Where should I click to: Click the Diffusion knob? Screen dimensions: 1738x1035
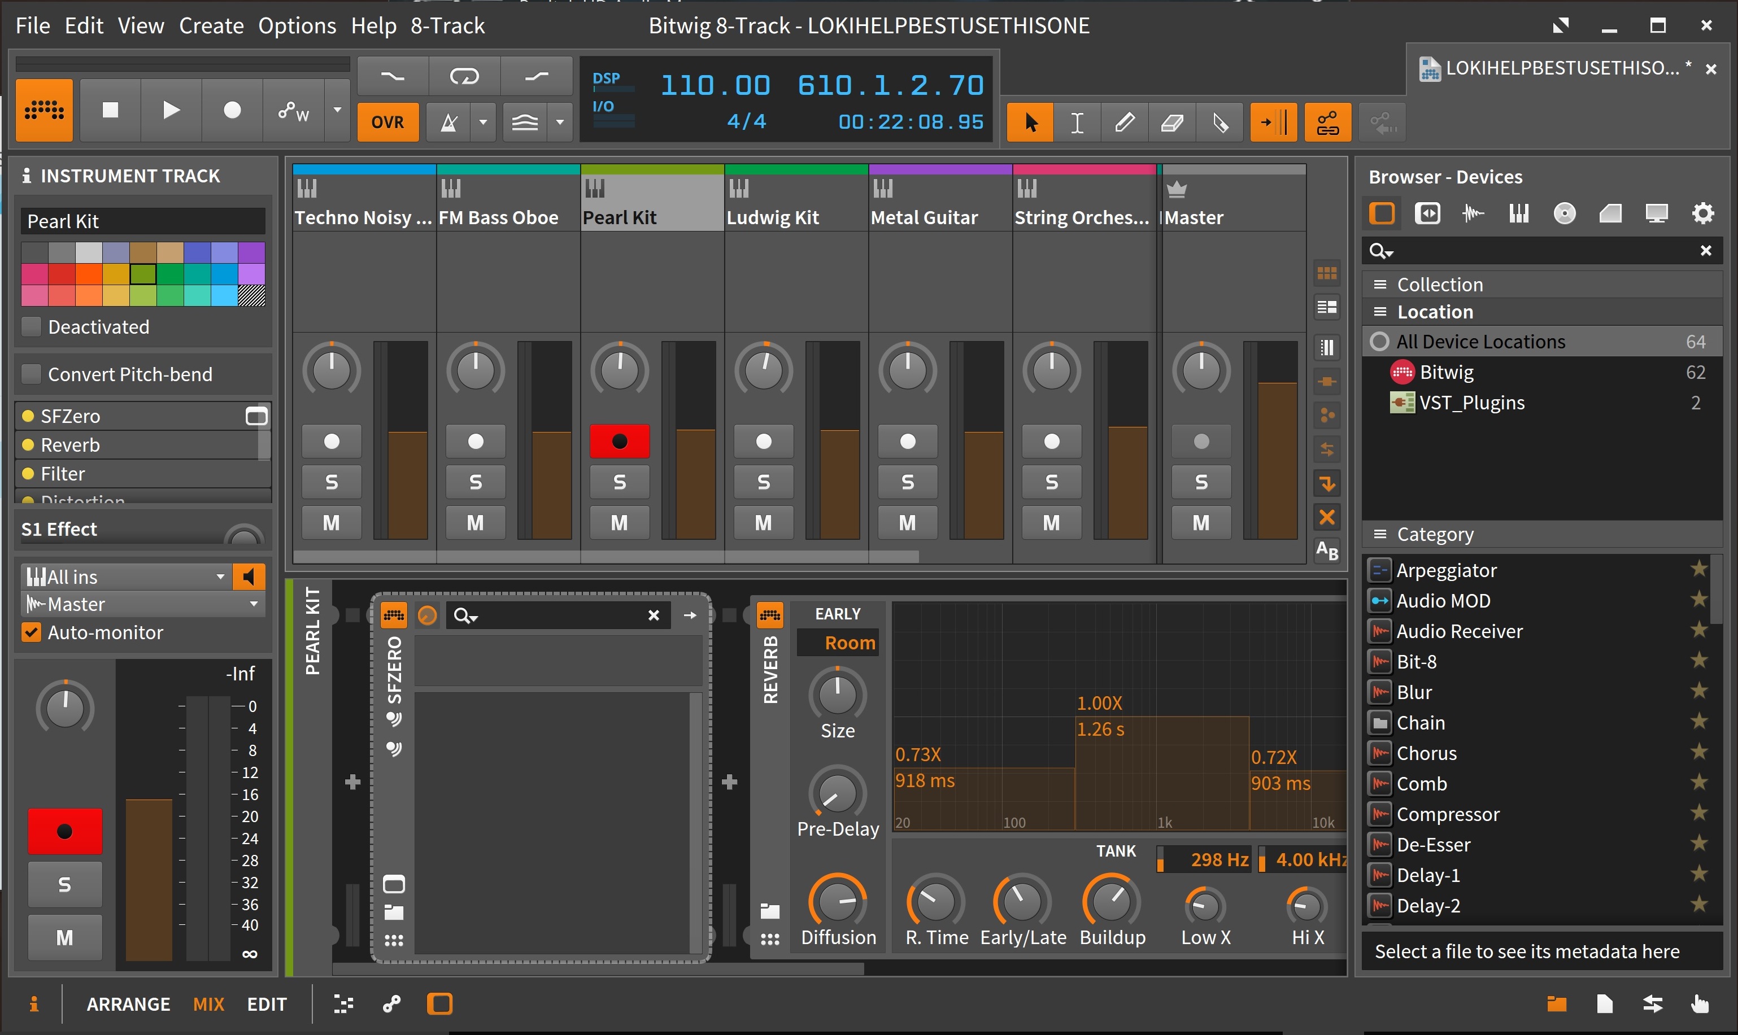pos(837,901)
